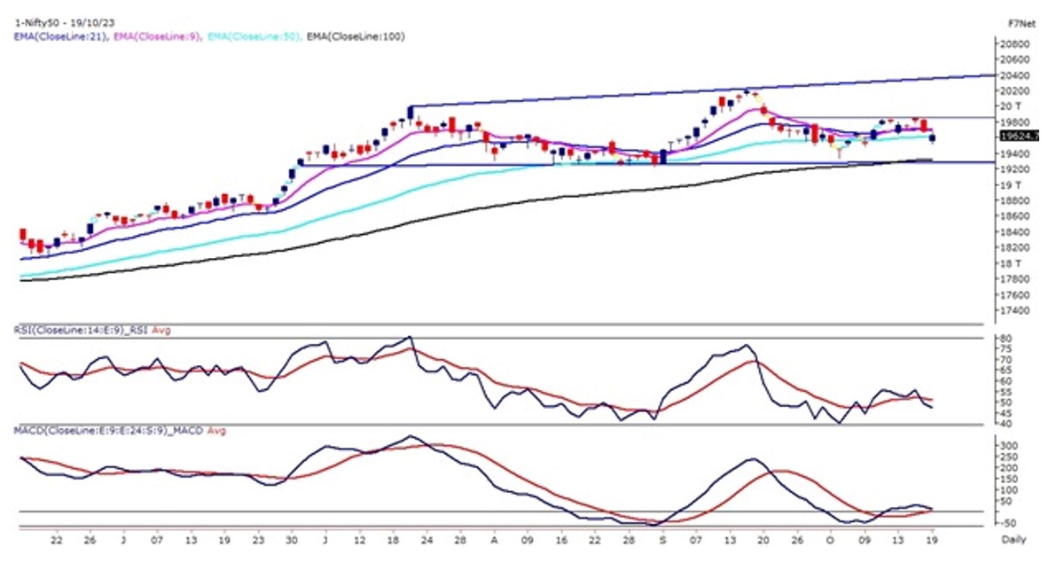Click the 16 date label on time axis

pos(560,539)
